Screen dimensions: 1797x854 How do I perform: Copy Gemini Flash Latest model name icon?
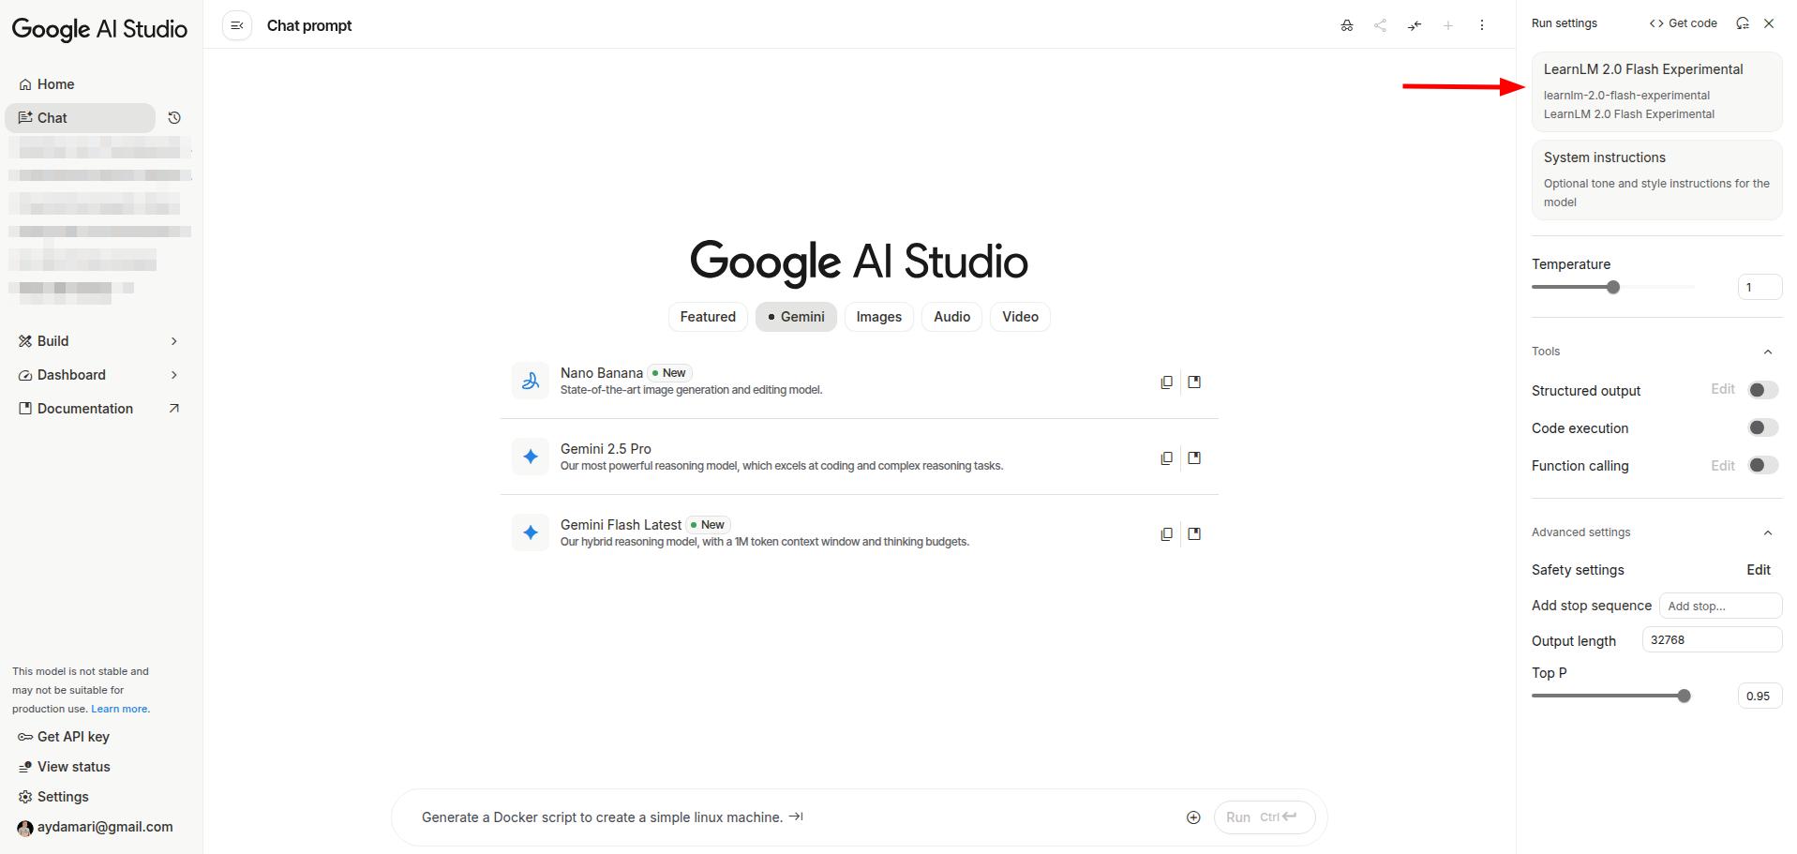[1166, 534]
